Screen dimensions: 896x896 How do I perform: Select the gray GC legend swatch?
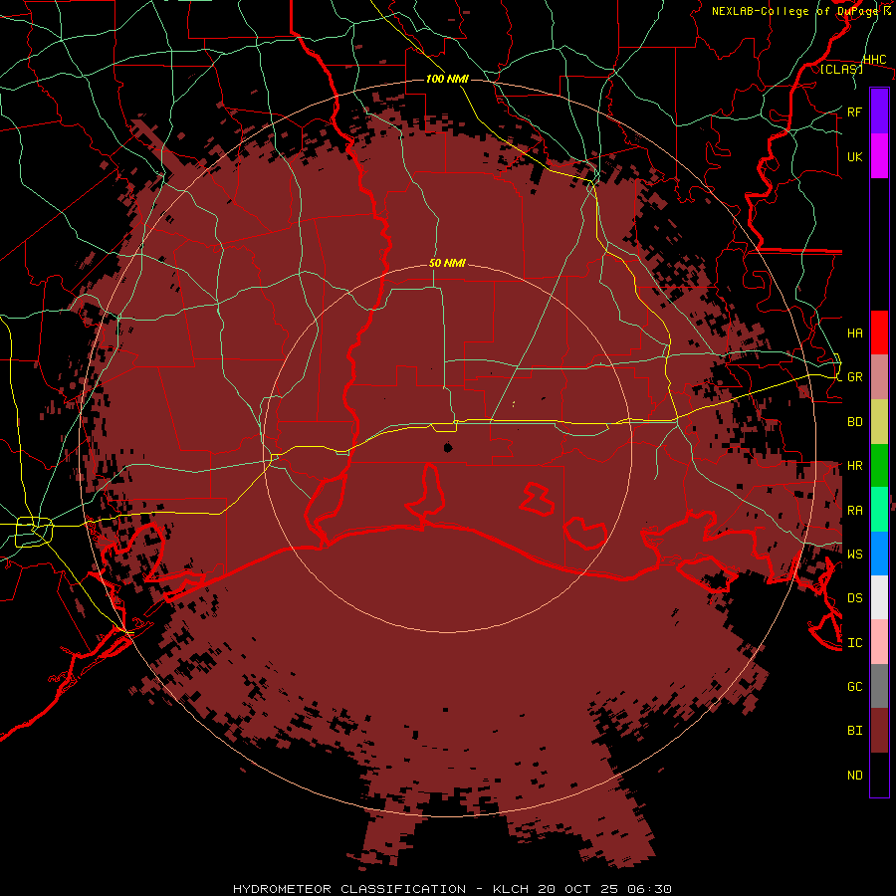(x=879, y=686)
